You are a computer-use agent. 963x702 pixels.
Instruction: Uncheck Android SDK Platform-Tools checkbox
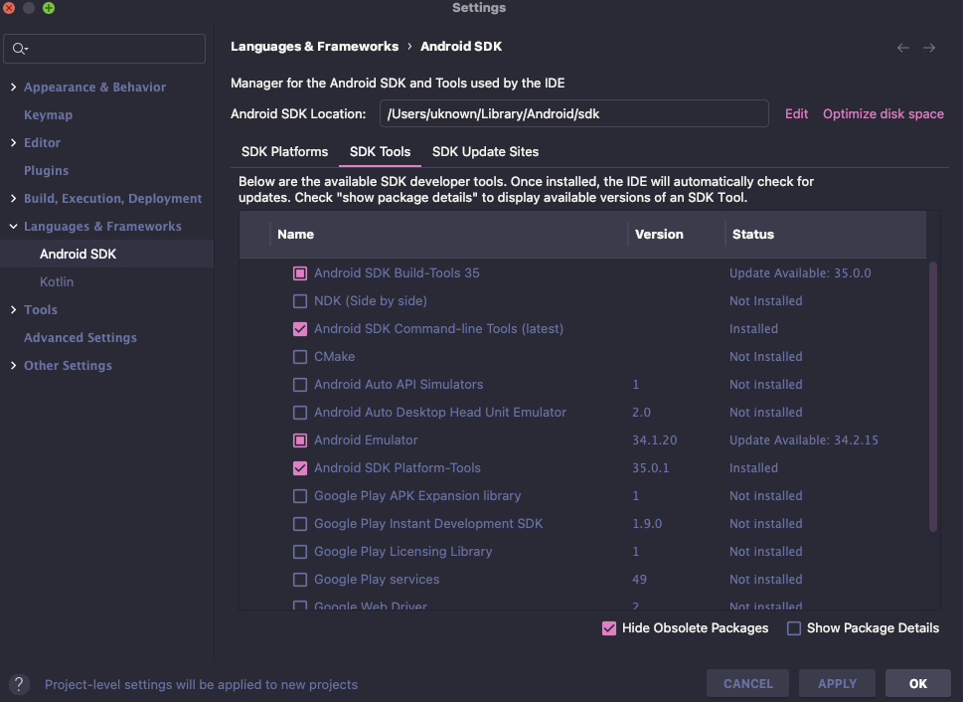pyautogui.click(x=300, y=467)
